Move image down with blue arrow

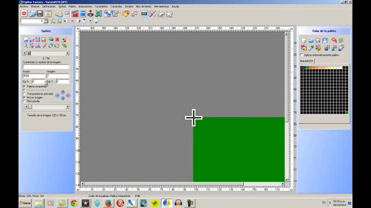click(x=63, y=99)
